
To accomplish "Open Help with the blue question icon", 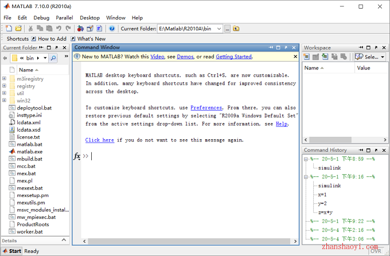I will click(x=112, y=29).
